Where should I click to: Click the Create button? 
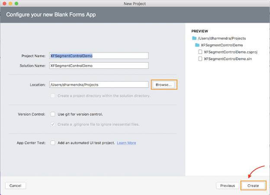[x=253, y=186]
